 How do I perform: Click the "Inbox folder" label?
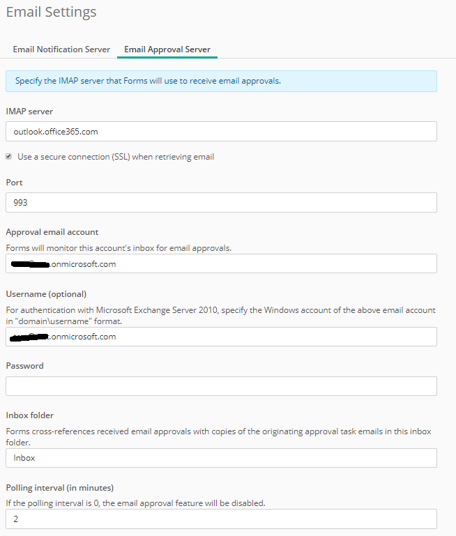coord(30,416)
